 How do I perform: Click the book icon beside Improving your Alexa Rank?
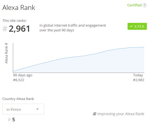point(94,114)
